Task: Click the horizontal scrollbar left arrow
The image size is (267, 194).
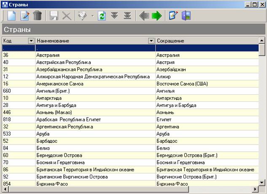Action: point(5,189)
